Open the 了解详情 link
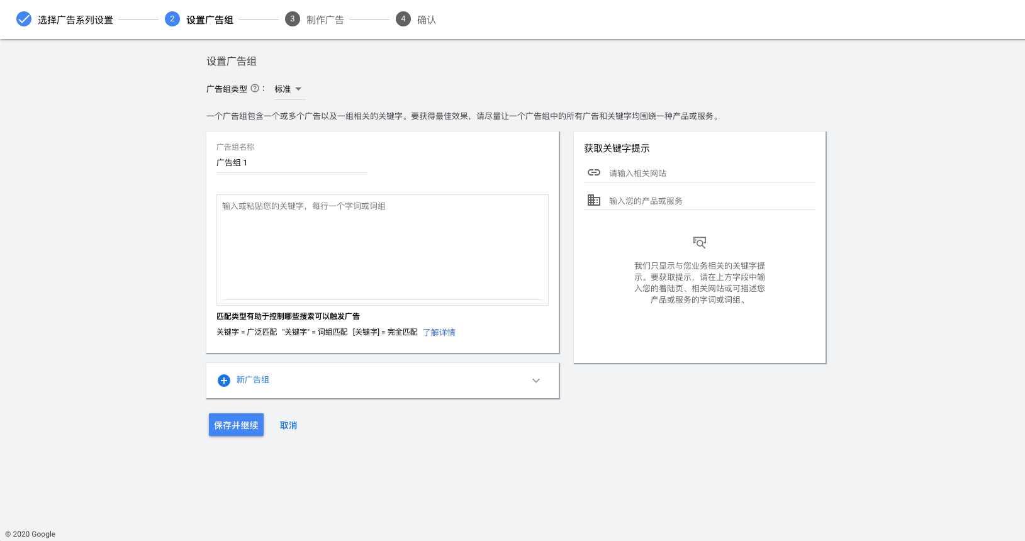Screen dimensions: 1025x541 (439, 333)
